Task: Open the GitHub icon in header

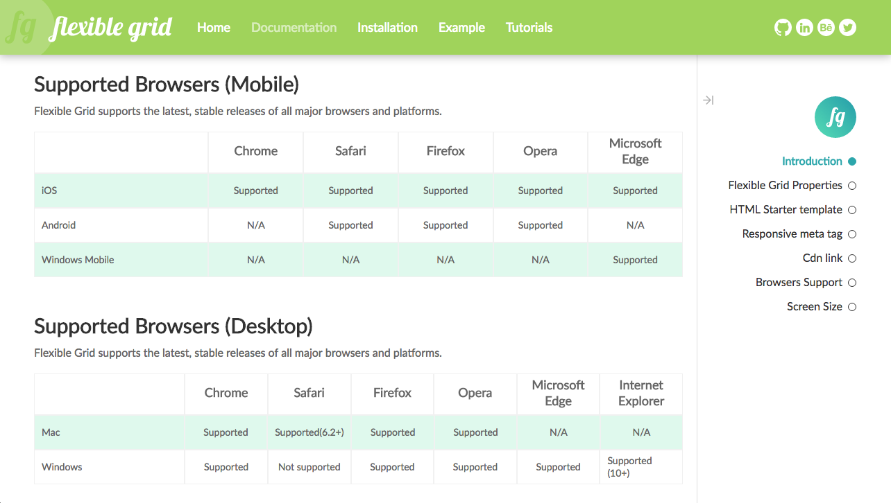Action: [x=783, y=28]
